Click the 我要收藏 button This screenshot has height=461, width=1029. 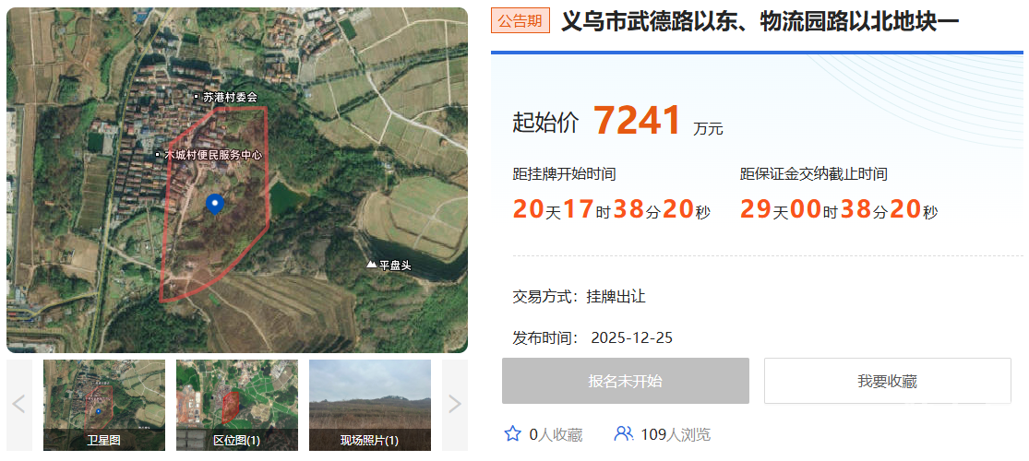click(x=887, y=381)
